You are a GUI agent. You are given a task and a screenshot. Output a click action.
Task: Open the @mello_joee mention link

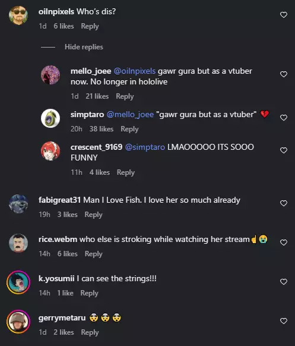[x=130, y=115]
